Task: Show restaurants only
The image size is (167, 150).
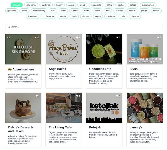Action: click(x=96, y=5)
